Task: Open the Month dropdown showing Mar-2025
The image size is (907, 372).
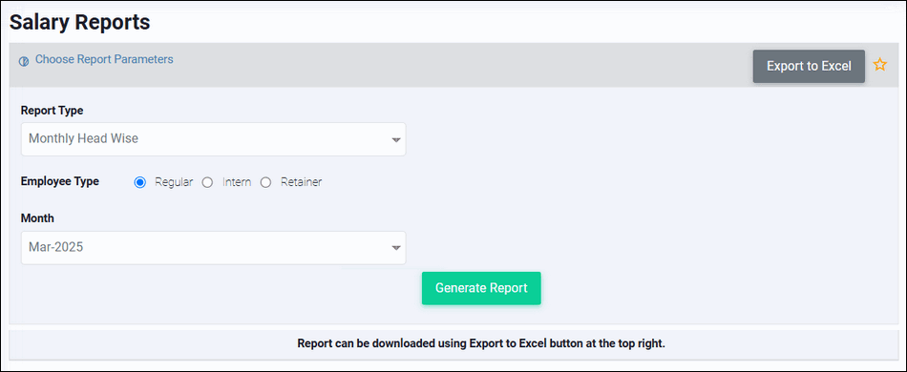Action: [214, 248]
